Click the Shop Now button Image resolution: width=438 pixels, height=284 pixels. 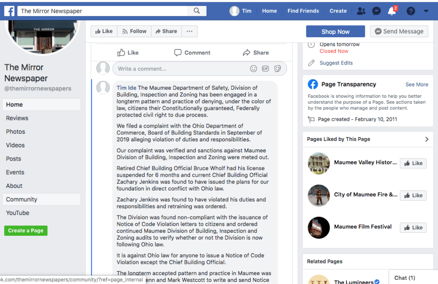335,32
